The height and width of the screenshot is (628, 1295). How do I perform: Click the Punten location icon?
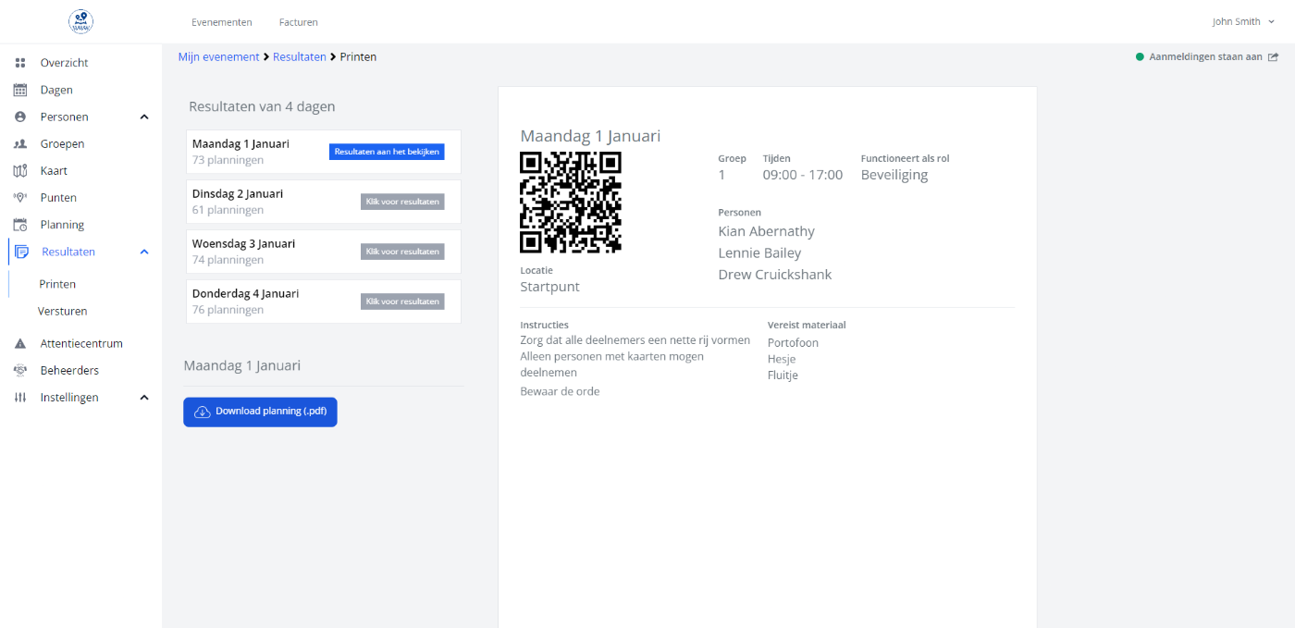tap(20, 198)
